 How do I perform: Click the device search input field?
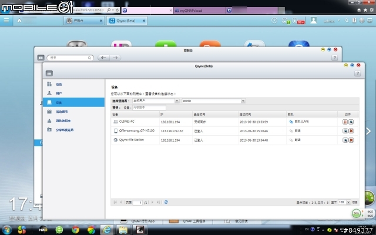click(149, 108)
